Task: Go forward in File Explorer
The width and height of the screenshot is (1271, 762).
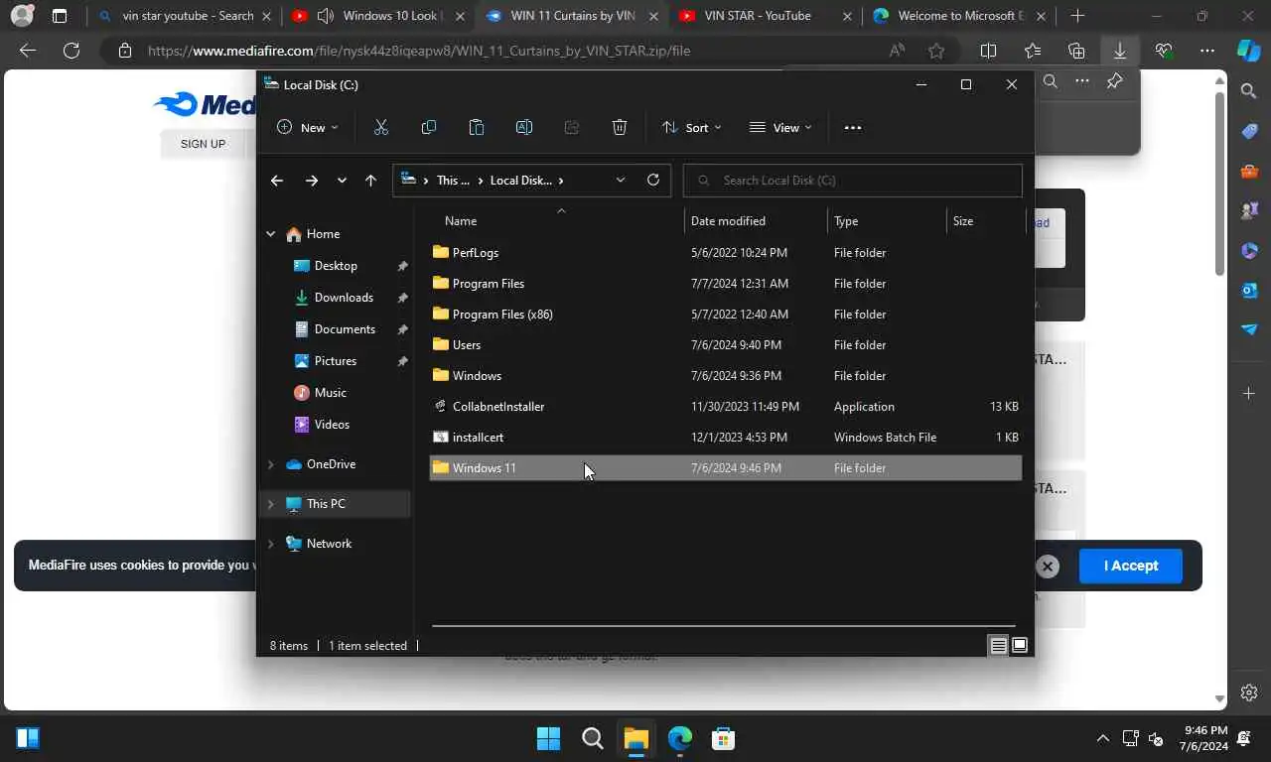Action: click(x=312, y=180)
